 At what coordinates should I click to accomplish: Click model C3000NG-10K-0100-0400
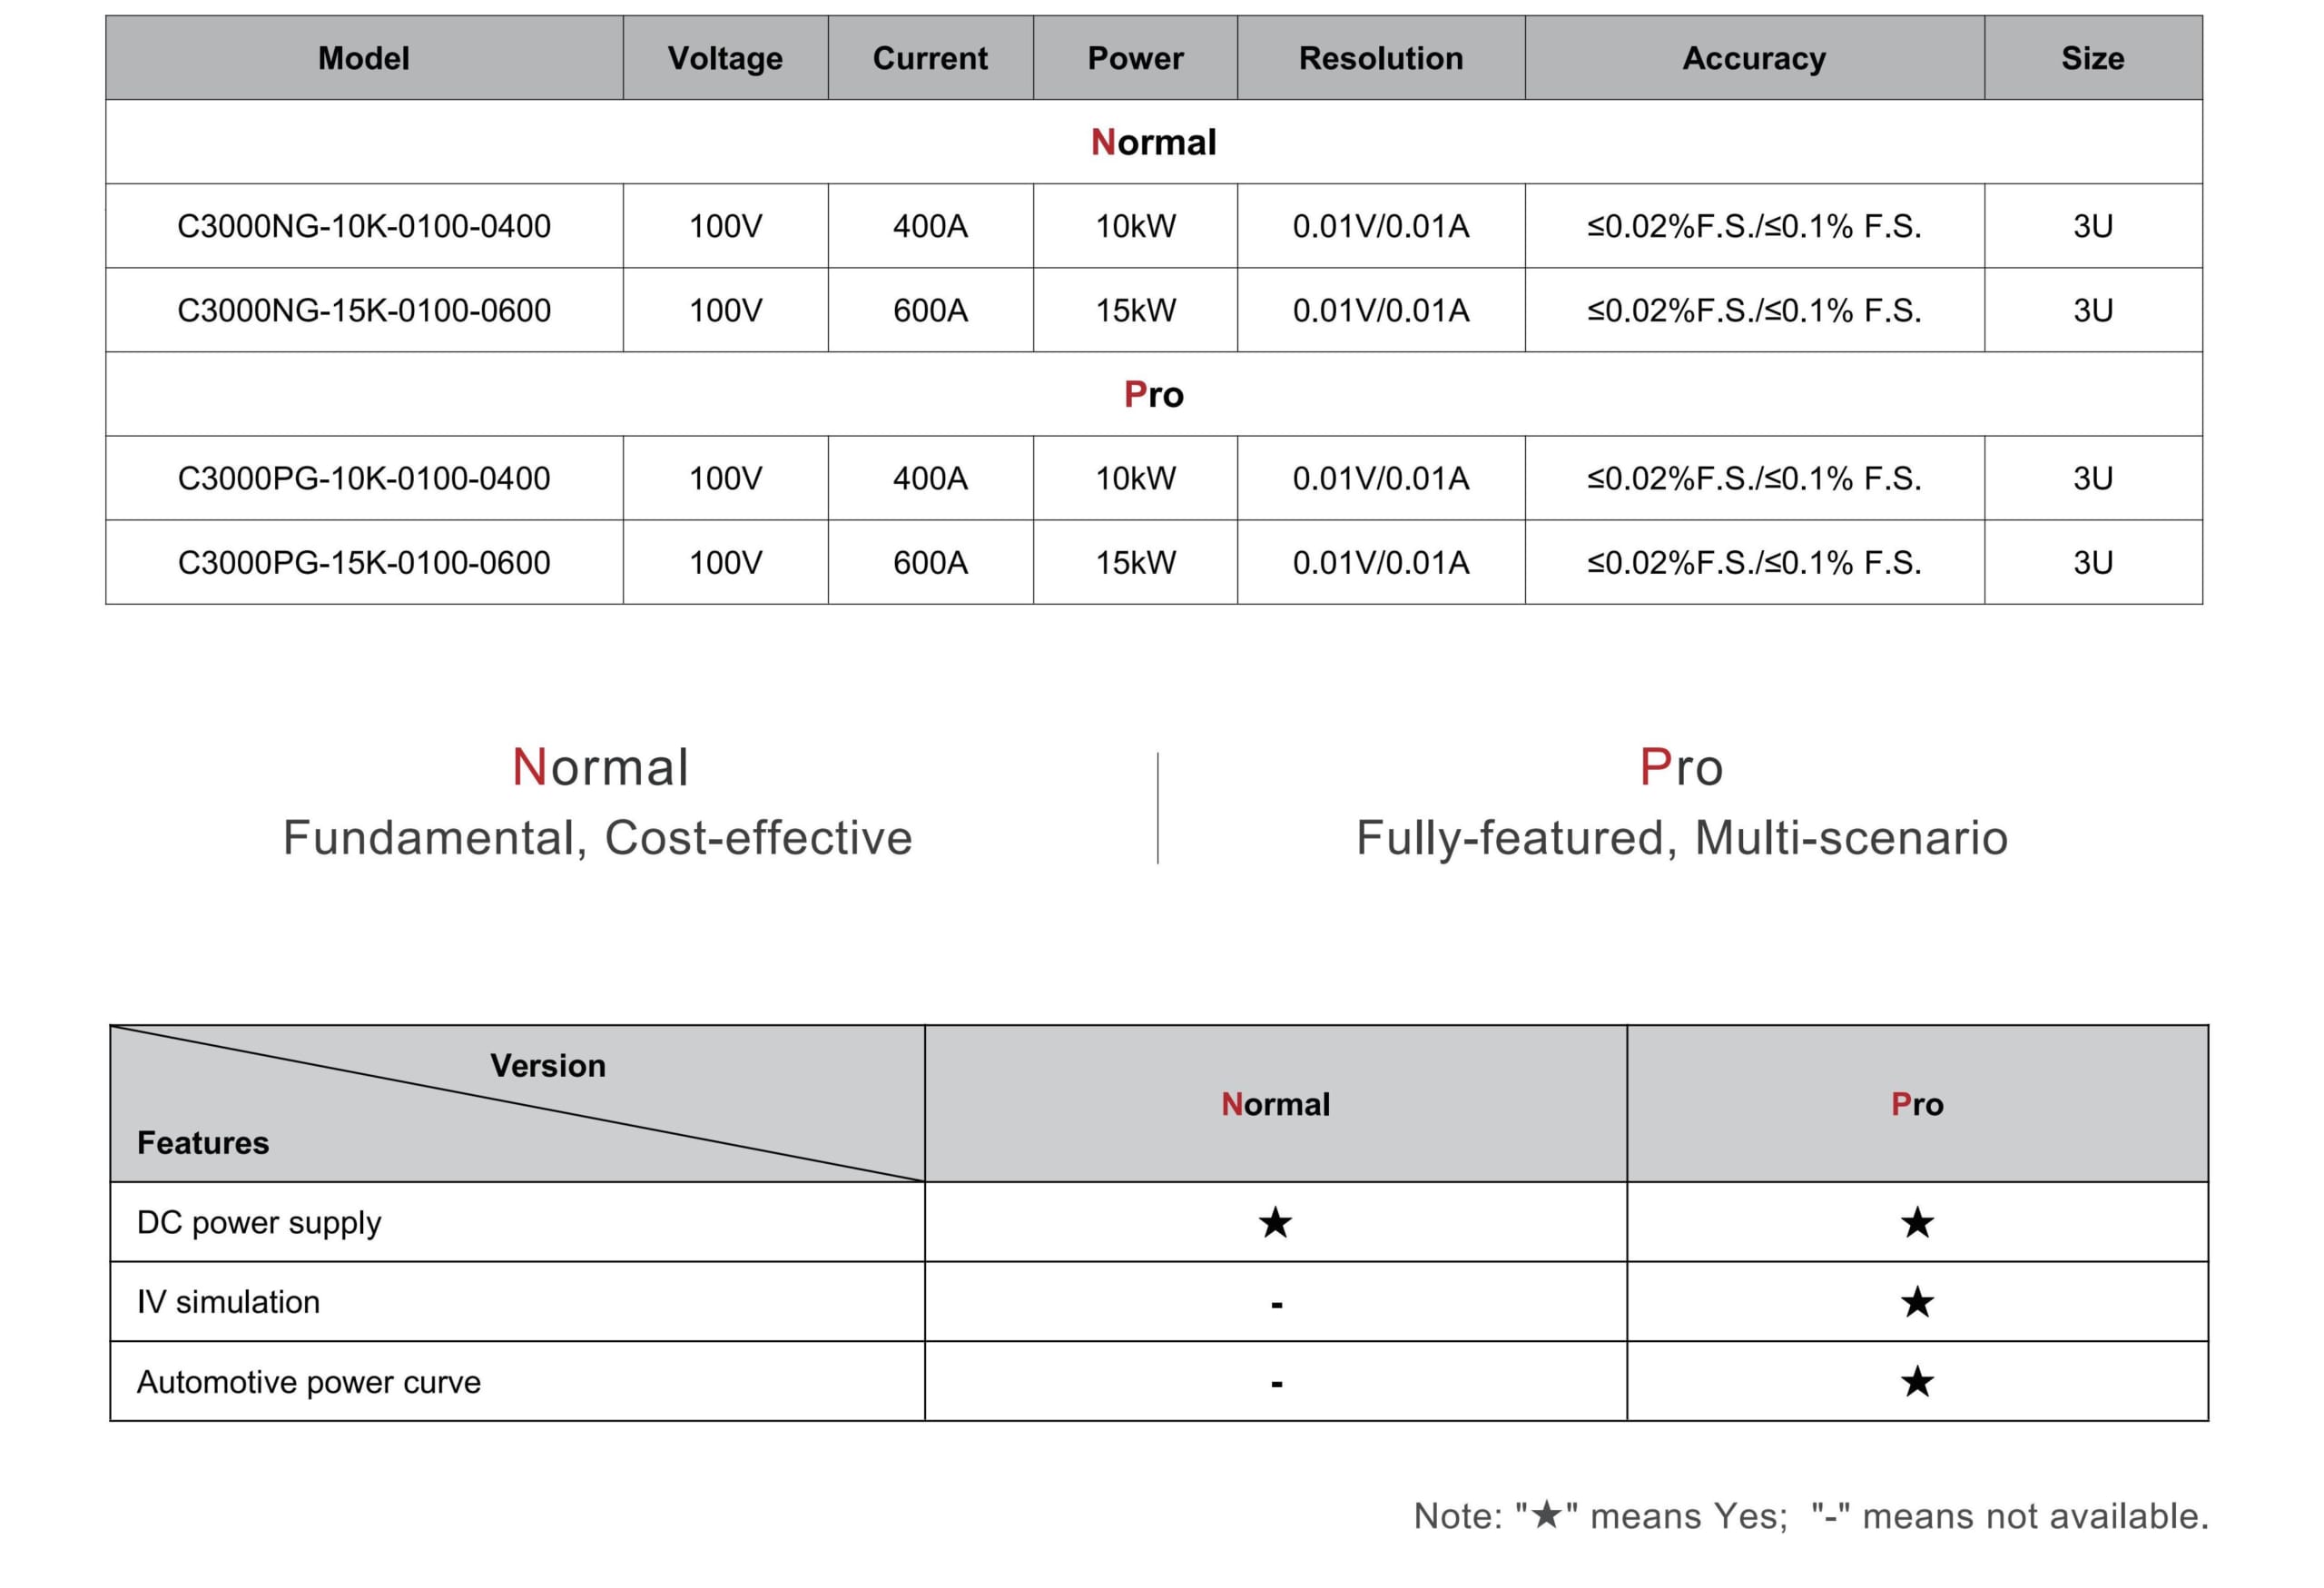(x=363, y=226)
